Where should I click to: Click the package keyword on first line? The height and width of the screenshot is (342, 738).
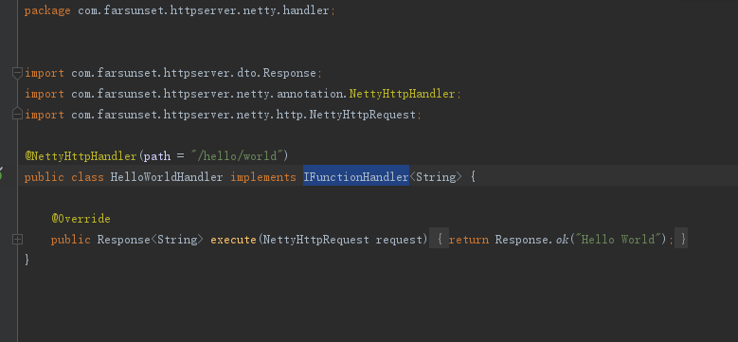pyautogui.click(x=47, y=10)
